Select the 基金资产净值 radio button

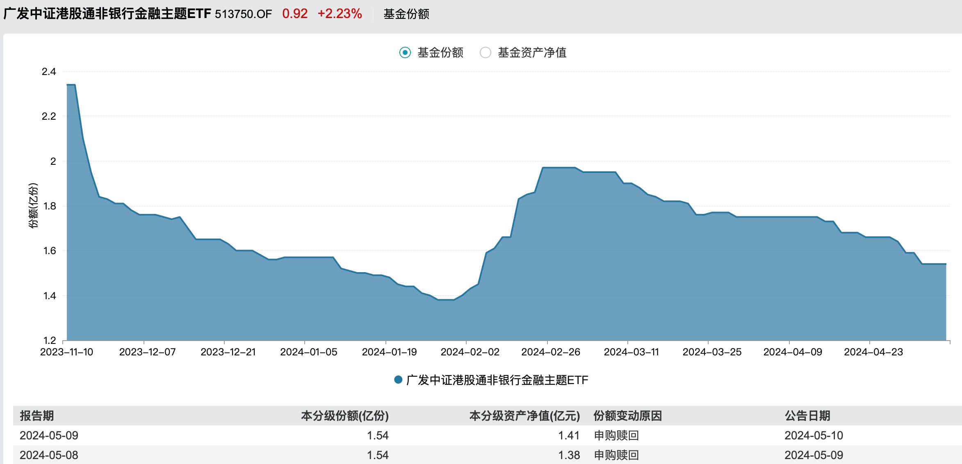coord(486,52)
